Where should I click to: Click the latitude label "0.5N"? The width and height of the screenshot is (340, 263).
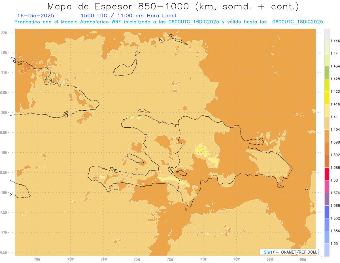[x=4, y=92]
